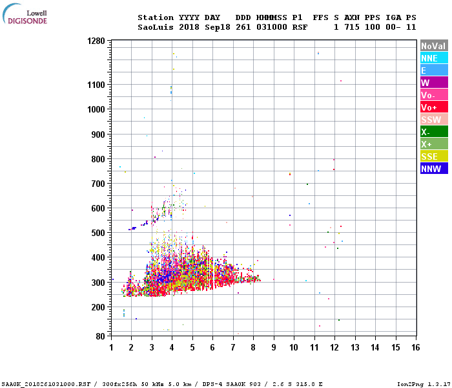Viewport: 452px width, 388px height.
Task: Click the 300 height axis label
Action: click(x=98, y=283)
